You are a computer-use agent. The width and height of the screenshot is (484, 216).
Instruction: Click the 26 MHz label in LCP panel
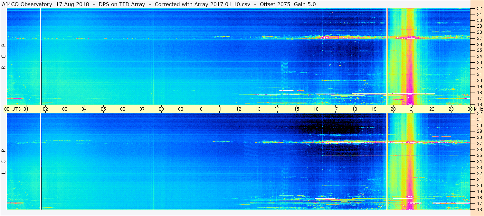click(x=479, y=149)
